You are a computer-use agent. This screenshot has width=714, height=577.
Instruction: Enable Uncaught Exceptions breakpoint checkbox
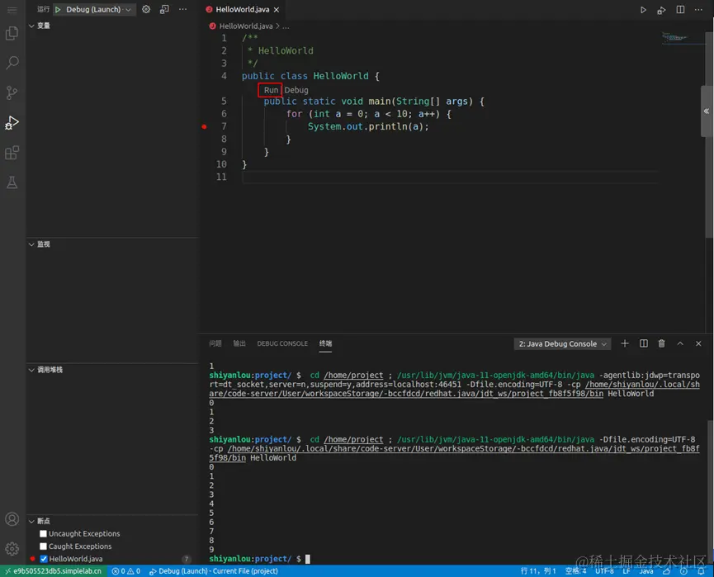[x=44, y=534]
